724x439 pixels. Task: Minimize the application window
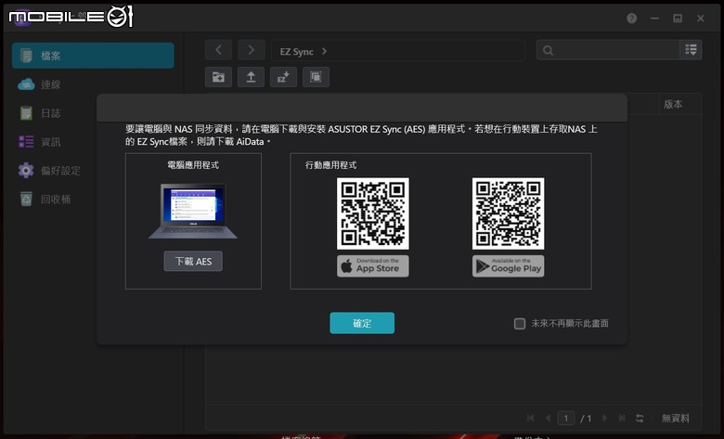click(x=654, y=18)
